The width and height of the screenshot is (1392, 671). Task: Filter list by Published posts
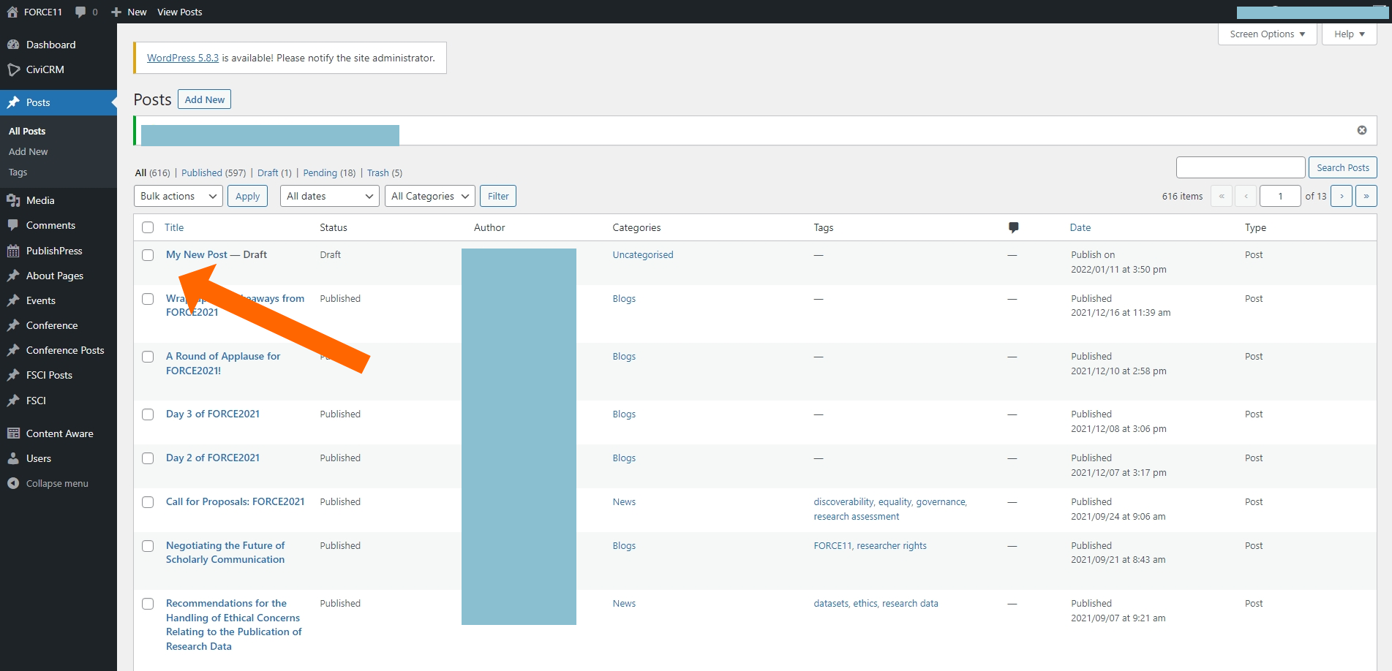pyautogui.click(x=202, y=173)
